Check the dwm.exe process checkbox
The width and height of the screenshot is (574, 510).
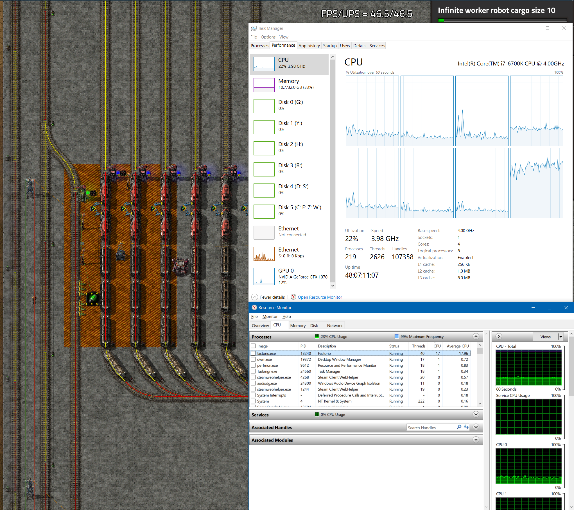(x=253, y=359)
